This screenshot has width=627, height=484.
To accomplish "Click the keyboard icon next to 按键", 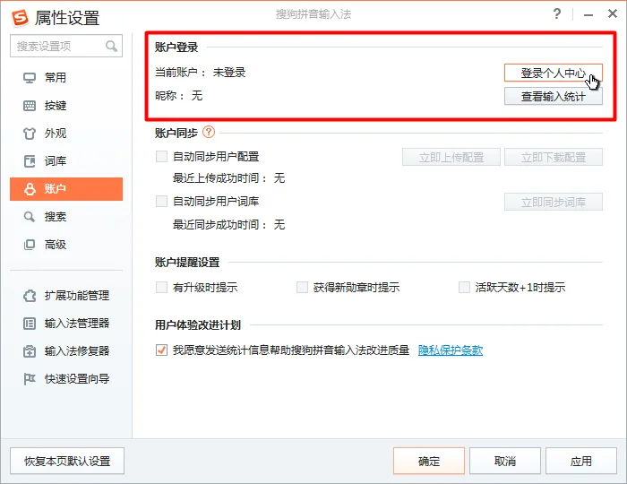I will click(30, 106).
